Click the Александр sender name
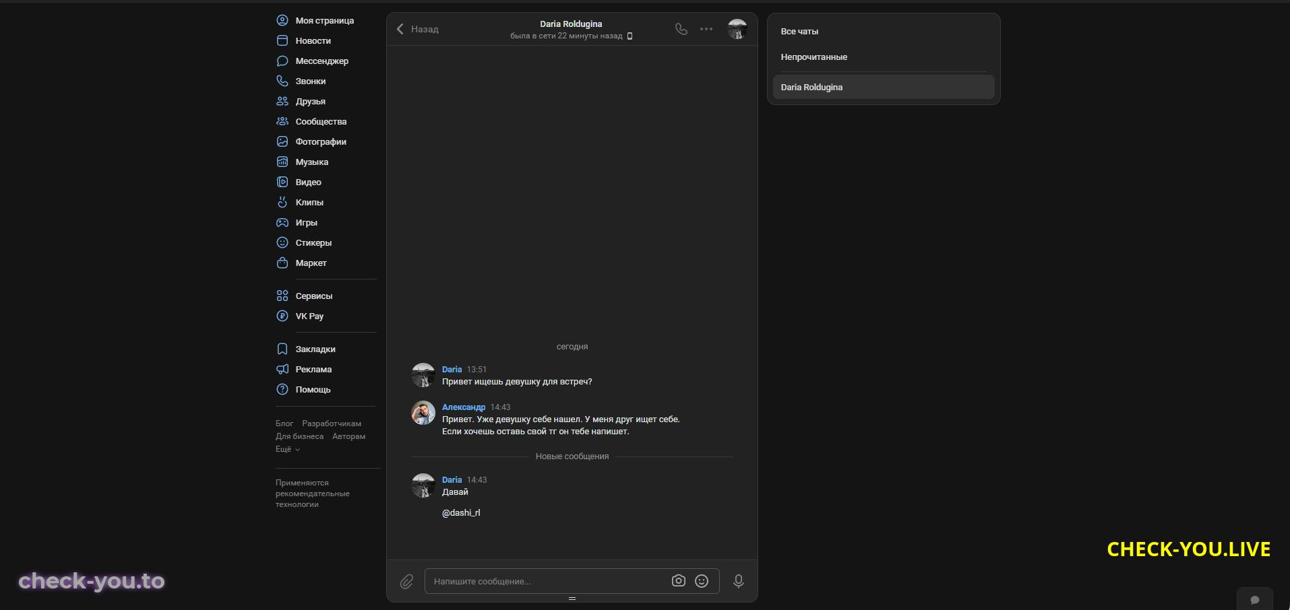The width and height of the screenshot is (1290, 610). pyautogui.click(x=464, y=407)
